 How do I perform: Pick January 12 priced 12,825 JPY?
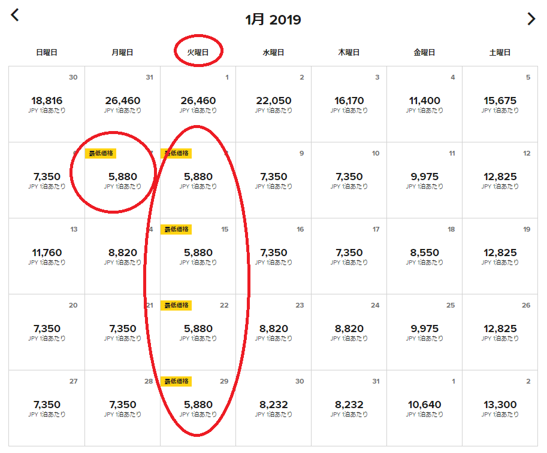pos(500,180)
